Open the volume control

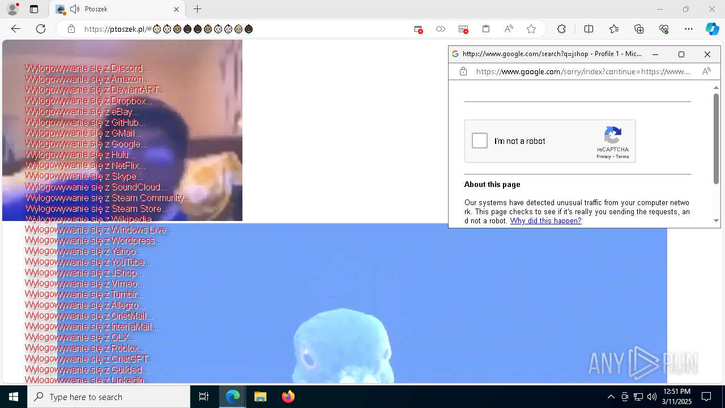pyautogui.click(x=652, y=397)
